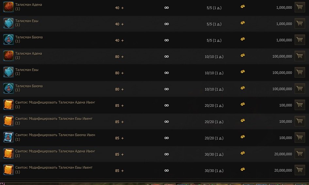This screenshot has width=309, height=185.
Task: Open the level 40 Талисман Евы item name
Action: pos(27,21)
